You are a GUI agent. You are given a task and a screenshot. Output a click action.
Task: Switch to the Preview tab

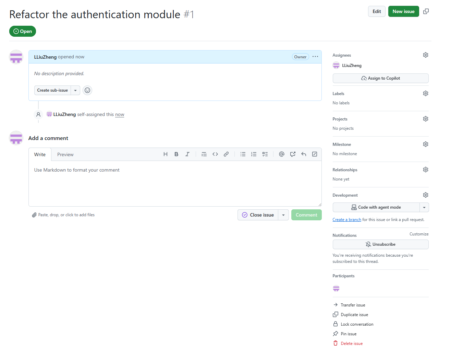click(x=65, y=154)
